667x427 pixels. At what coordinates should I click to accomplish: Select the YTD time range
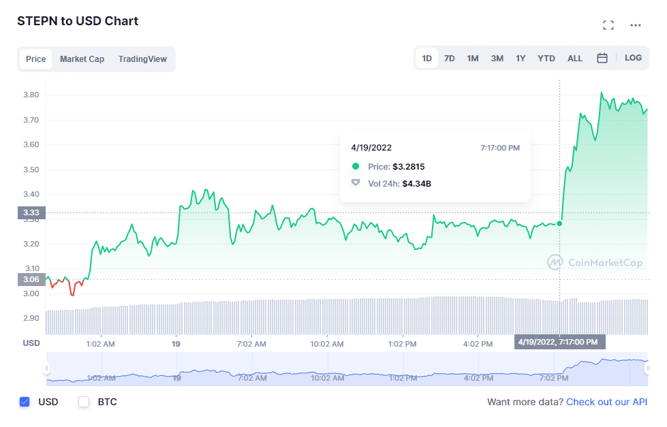point(546,58)
